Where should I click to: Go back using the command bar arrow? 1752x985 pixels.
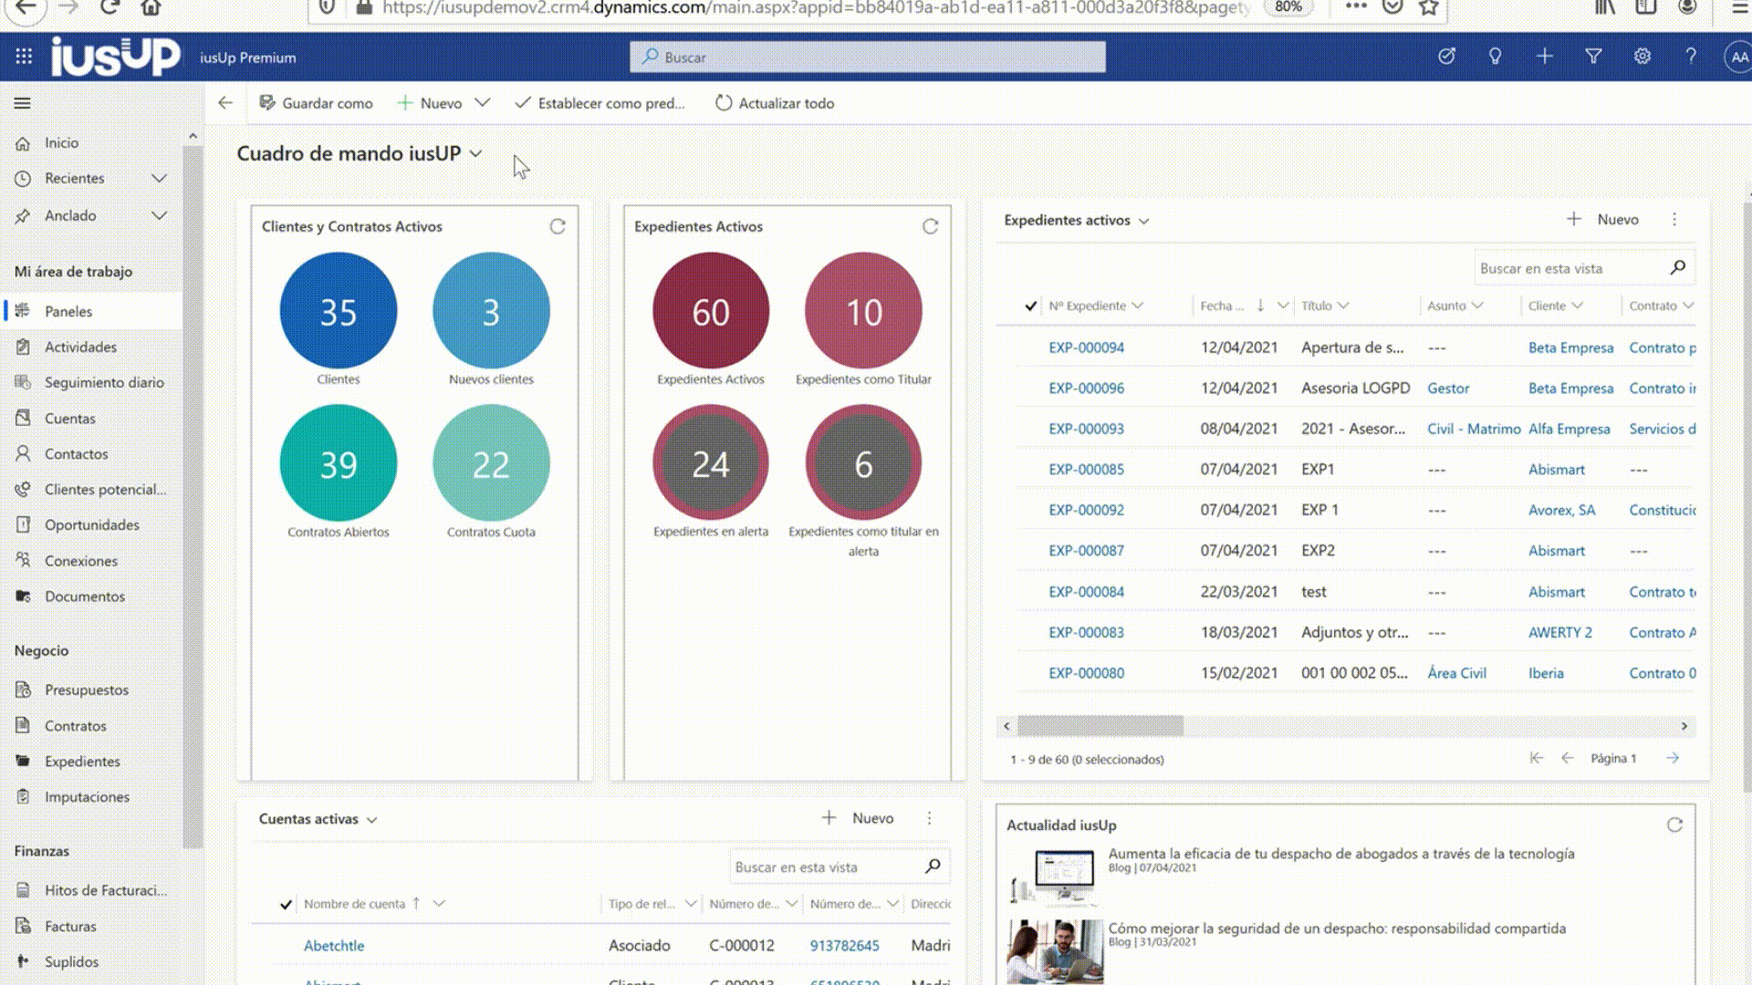225,103
